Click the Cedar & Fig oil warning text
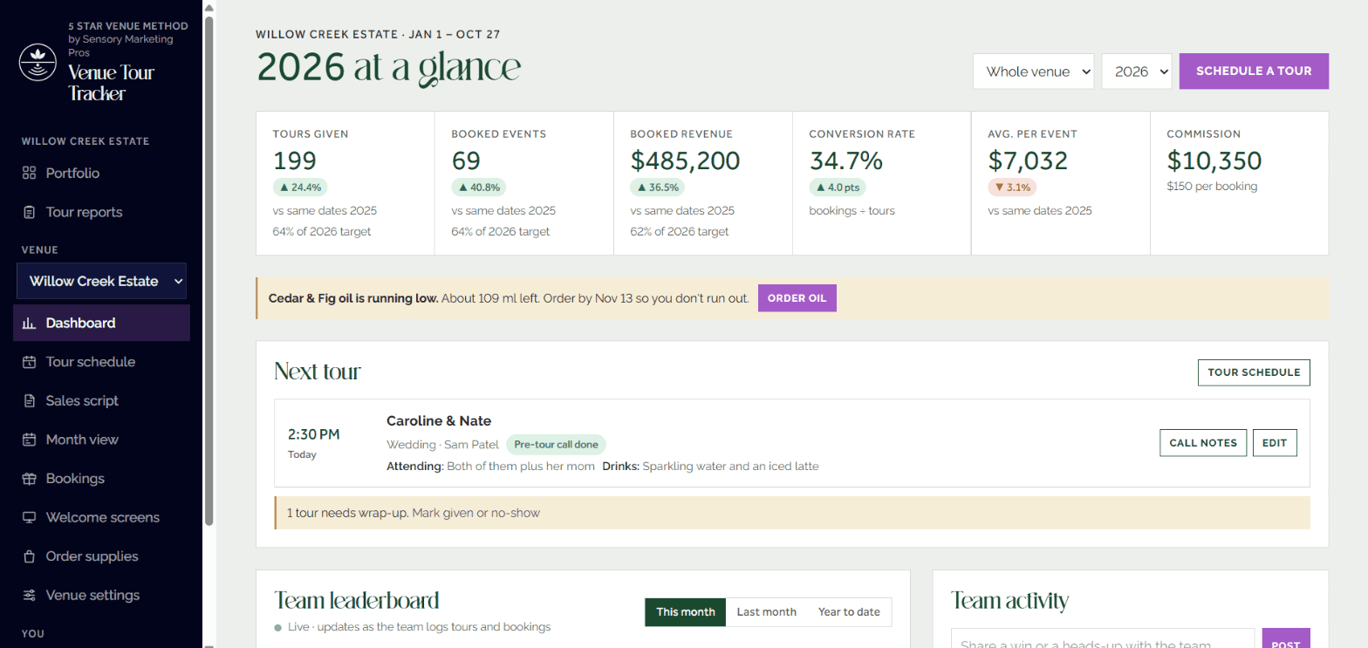This screenshot has height=648, width=1368. [x=510, y=298]
